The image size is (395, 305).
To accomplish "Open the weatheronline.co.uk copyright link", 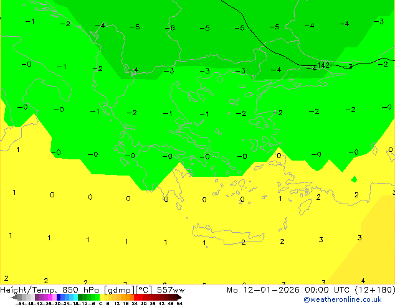I will point(342,299).
